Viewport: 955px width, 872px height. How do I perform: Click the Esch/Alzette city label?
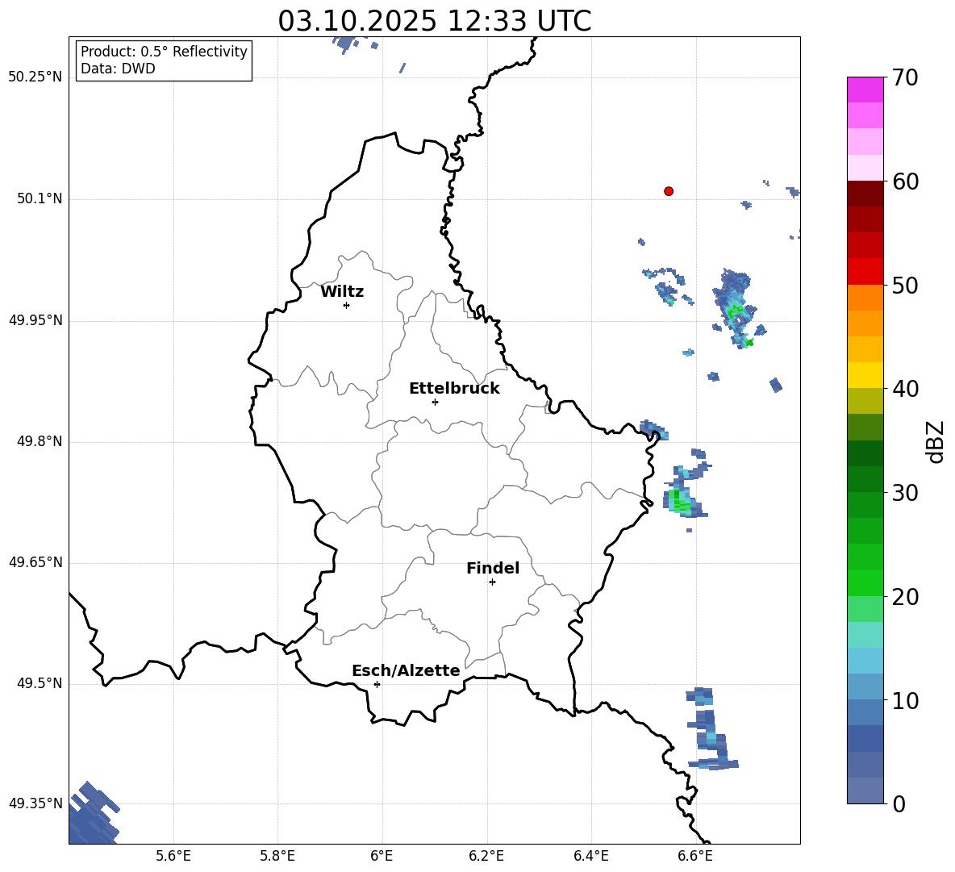(x=407, y=670)
